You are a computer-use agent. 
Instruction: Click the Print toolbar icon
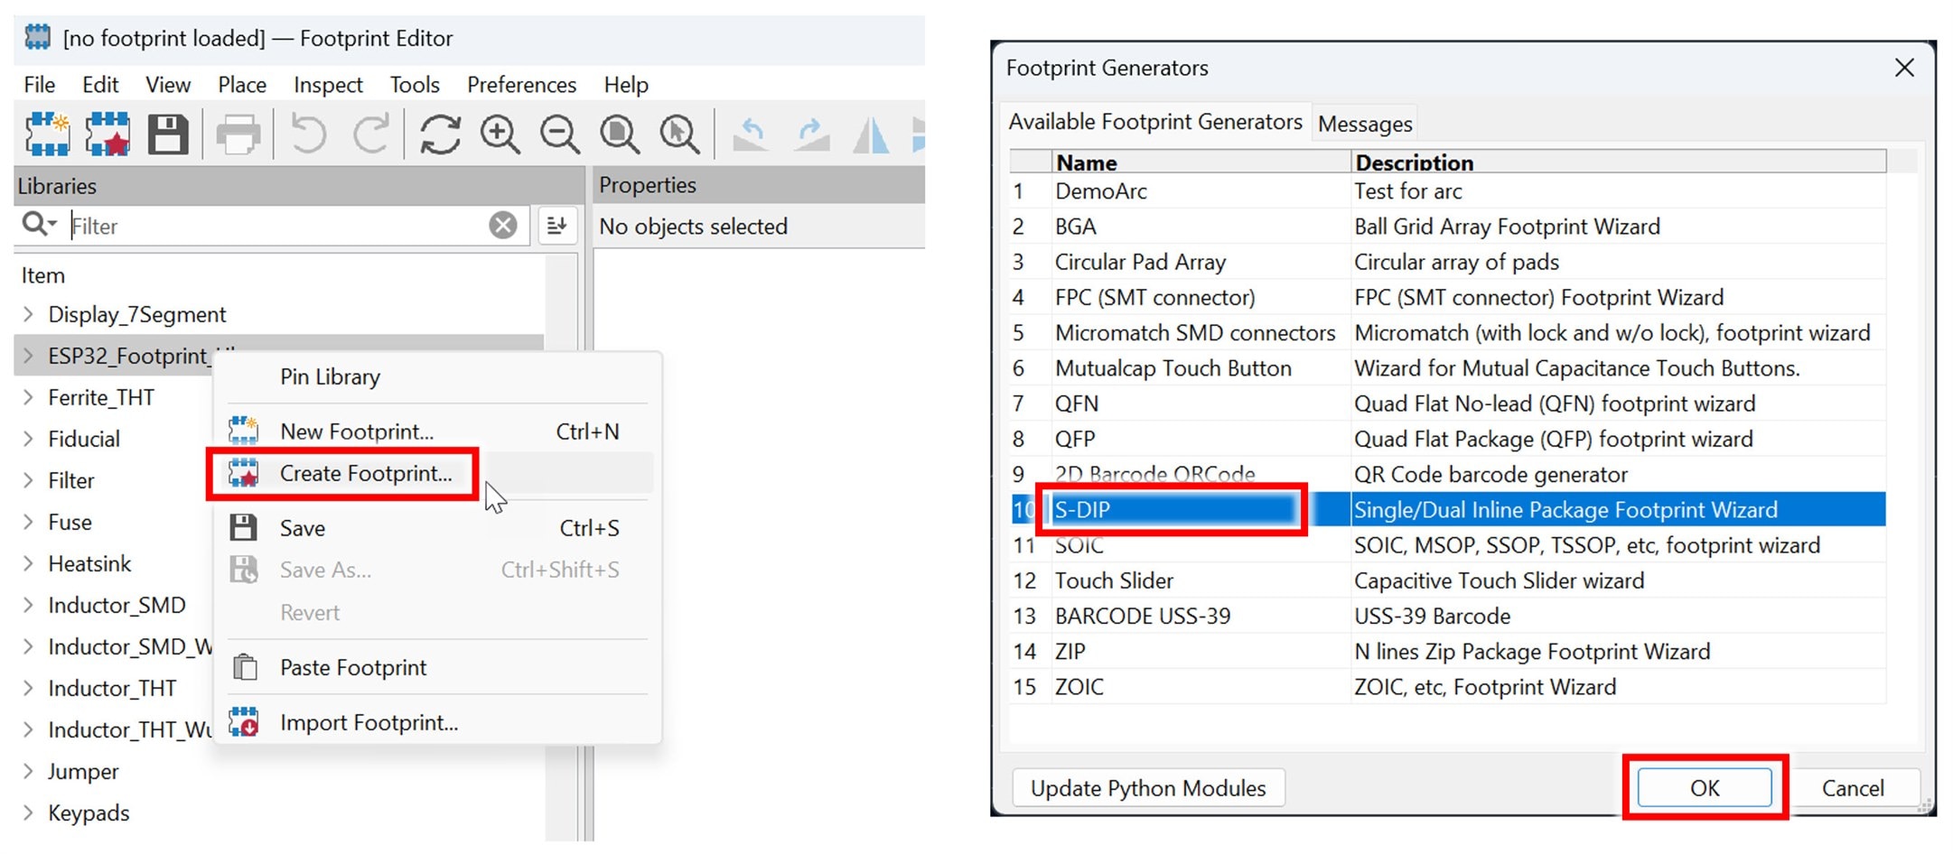coord(238,135)
